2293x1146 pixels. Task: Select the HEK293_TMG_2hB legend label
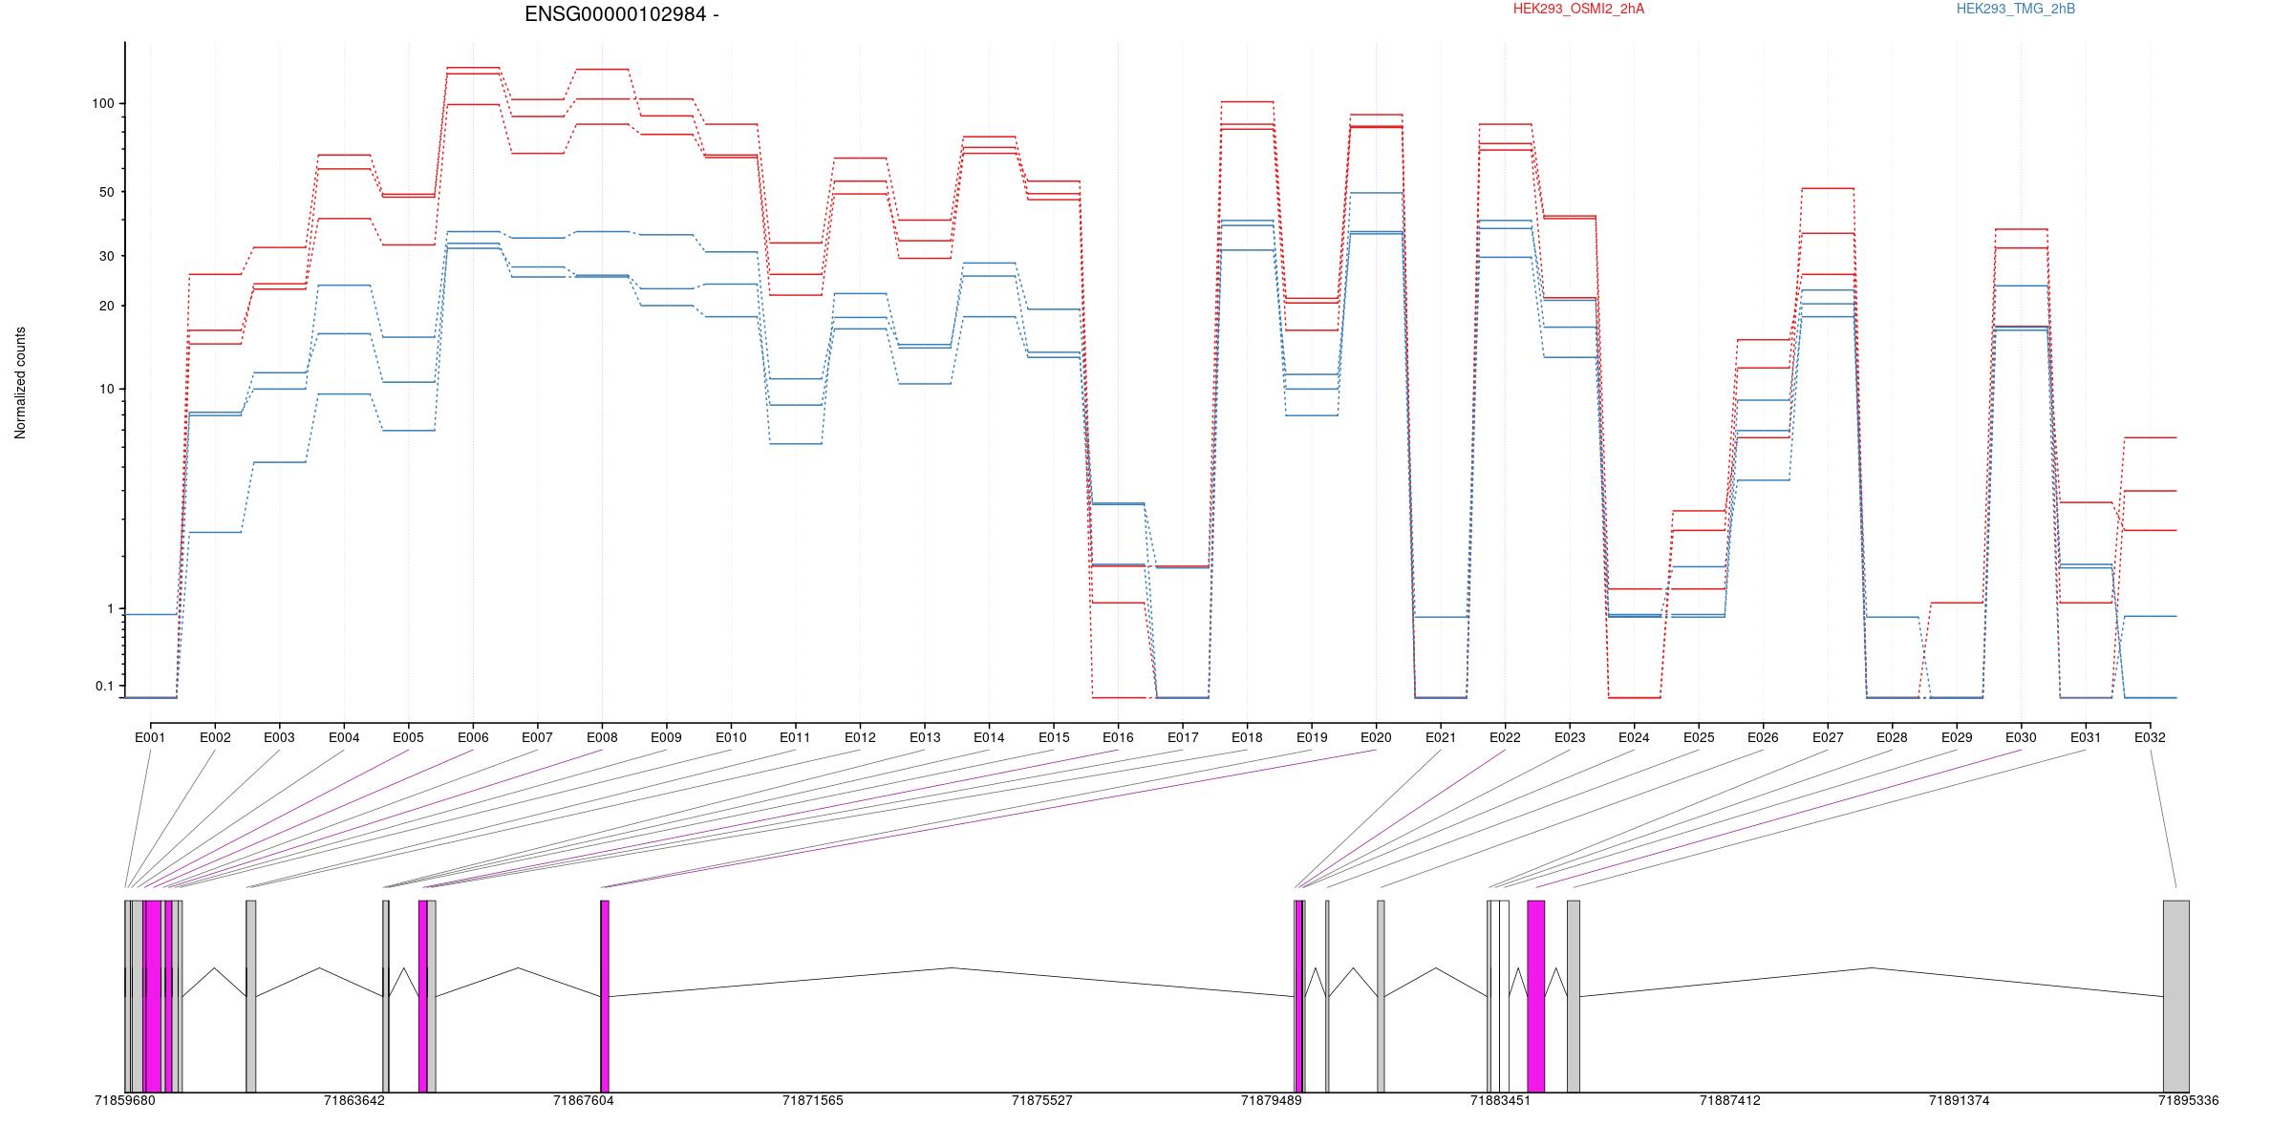click(2016, 9)
